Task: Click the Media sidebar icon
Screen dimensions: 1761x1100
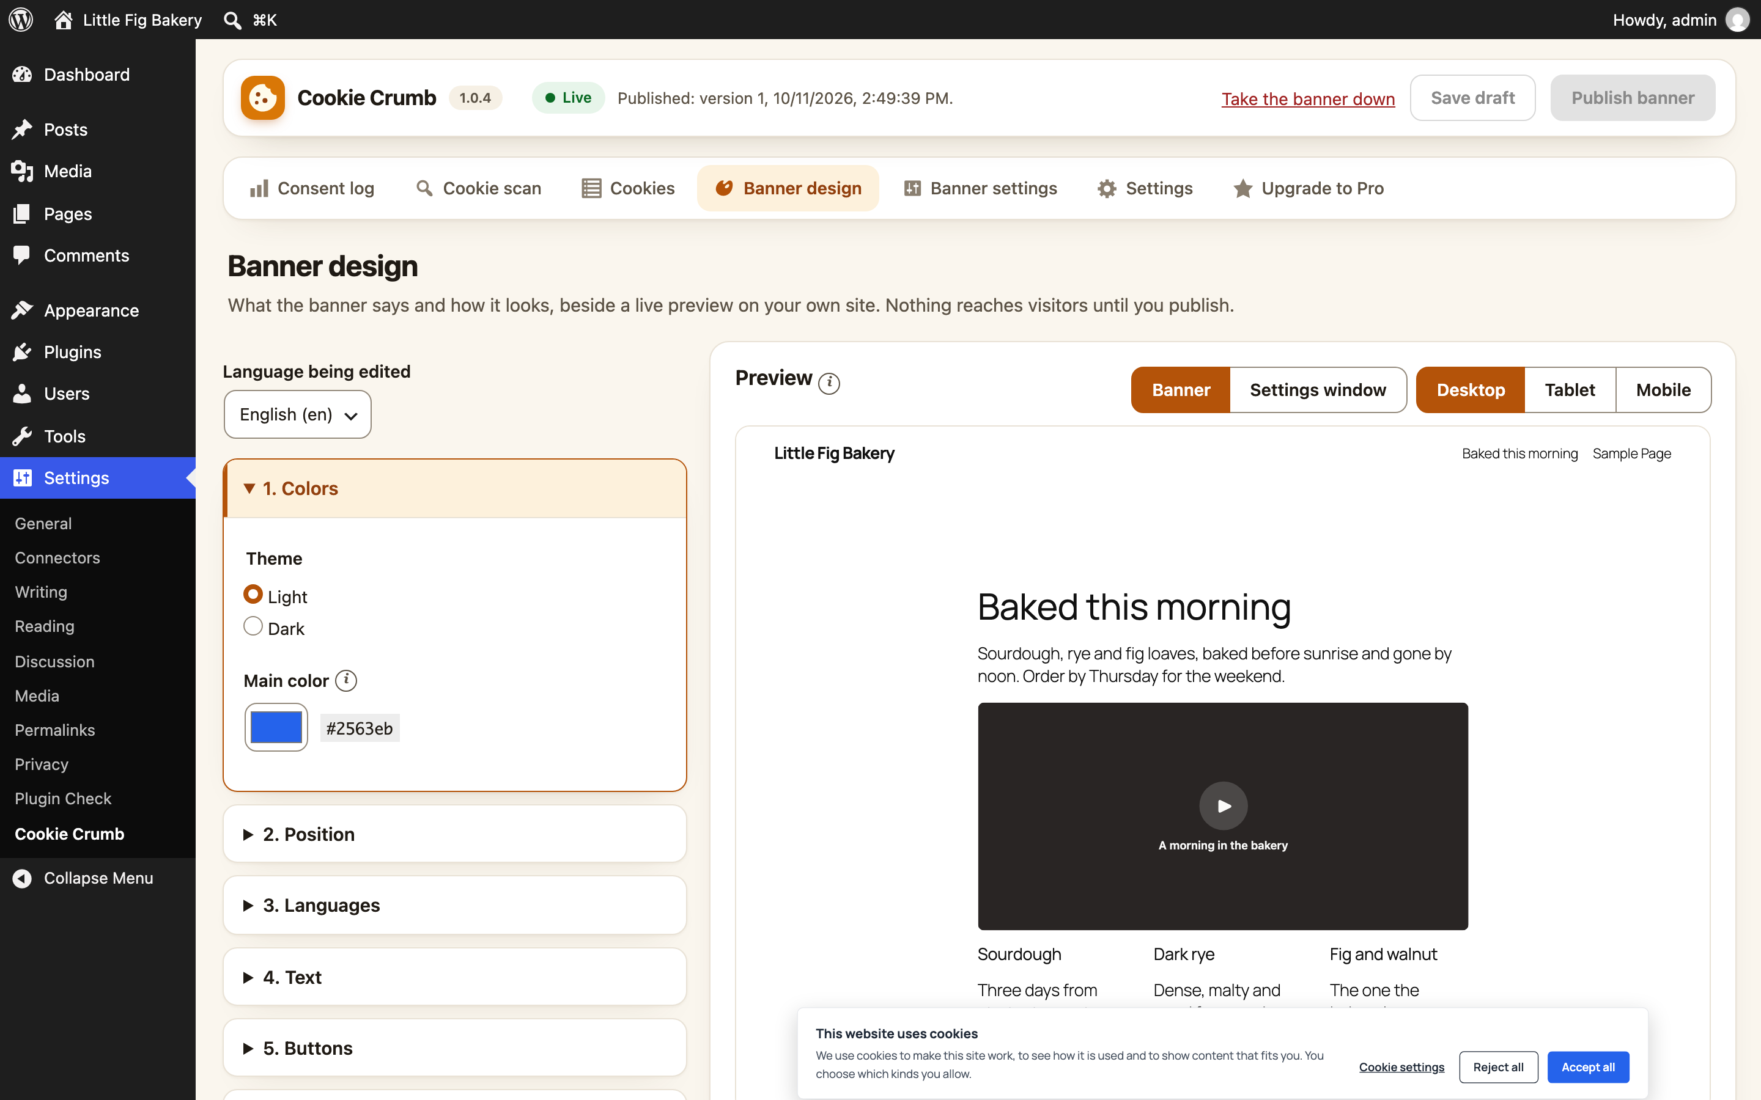Action: tap(22, 171)
